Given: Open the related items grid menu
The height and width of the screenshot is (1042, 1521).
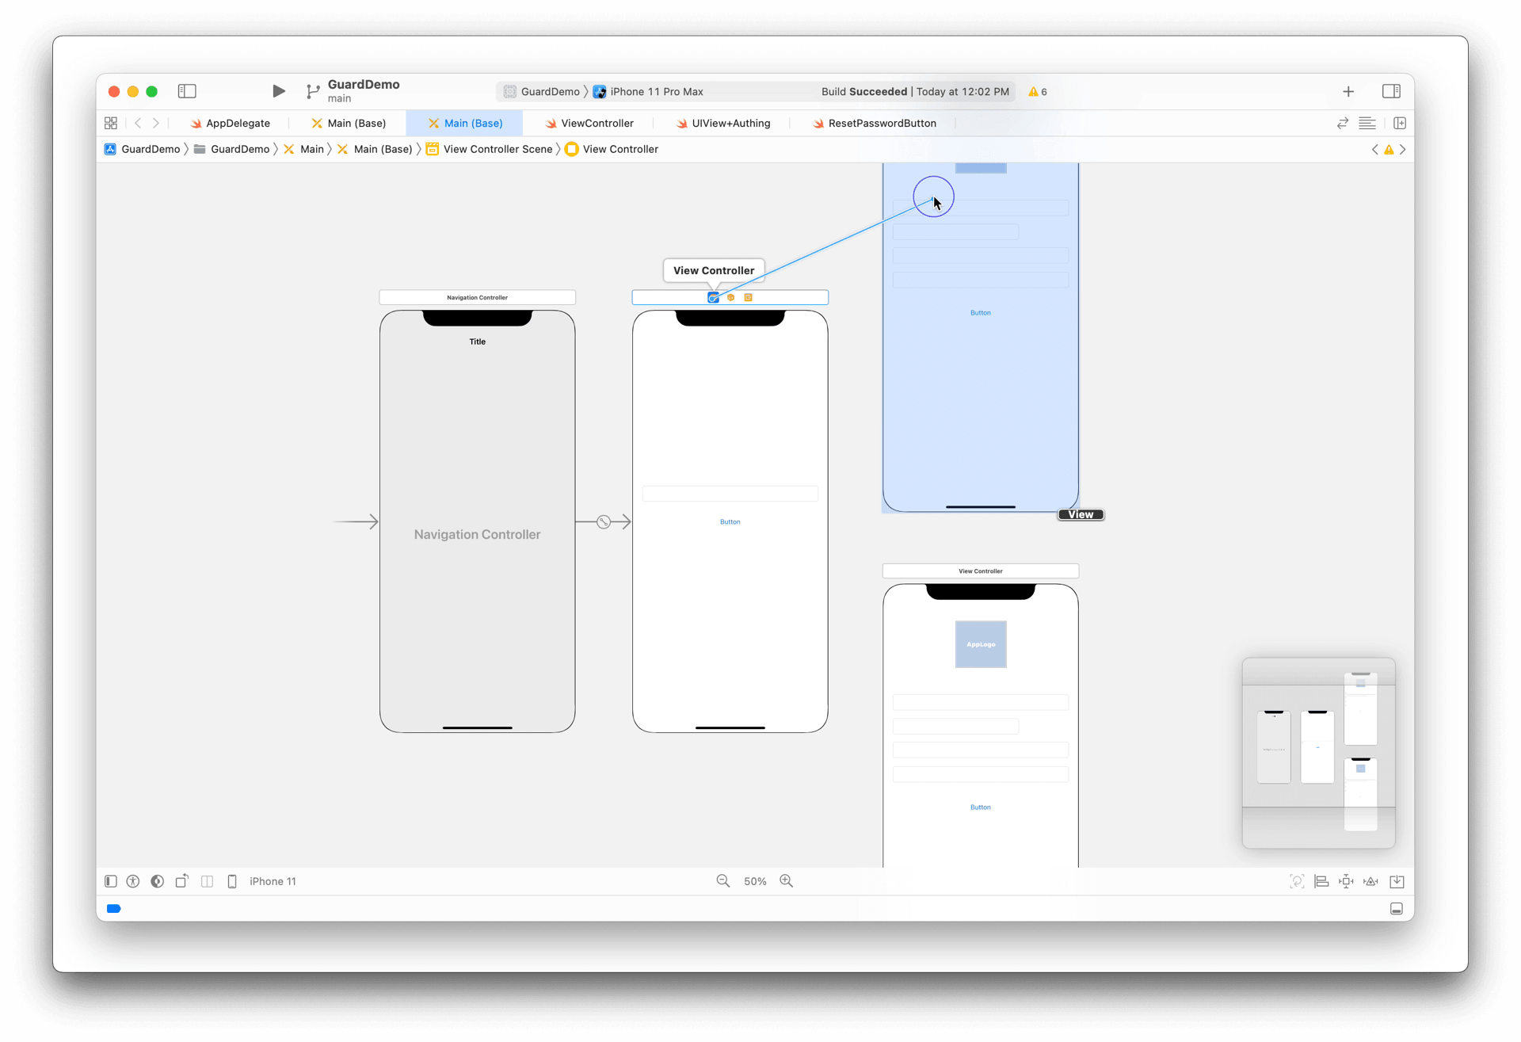Looking at the screenshot, I should [111, 123].
